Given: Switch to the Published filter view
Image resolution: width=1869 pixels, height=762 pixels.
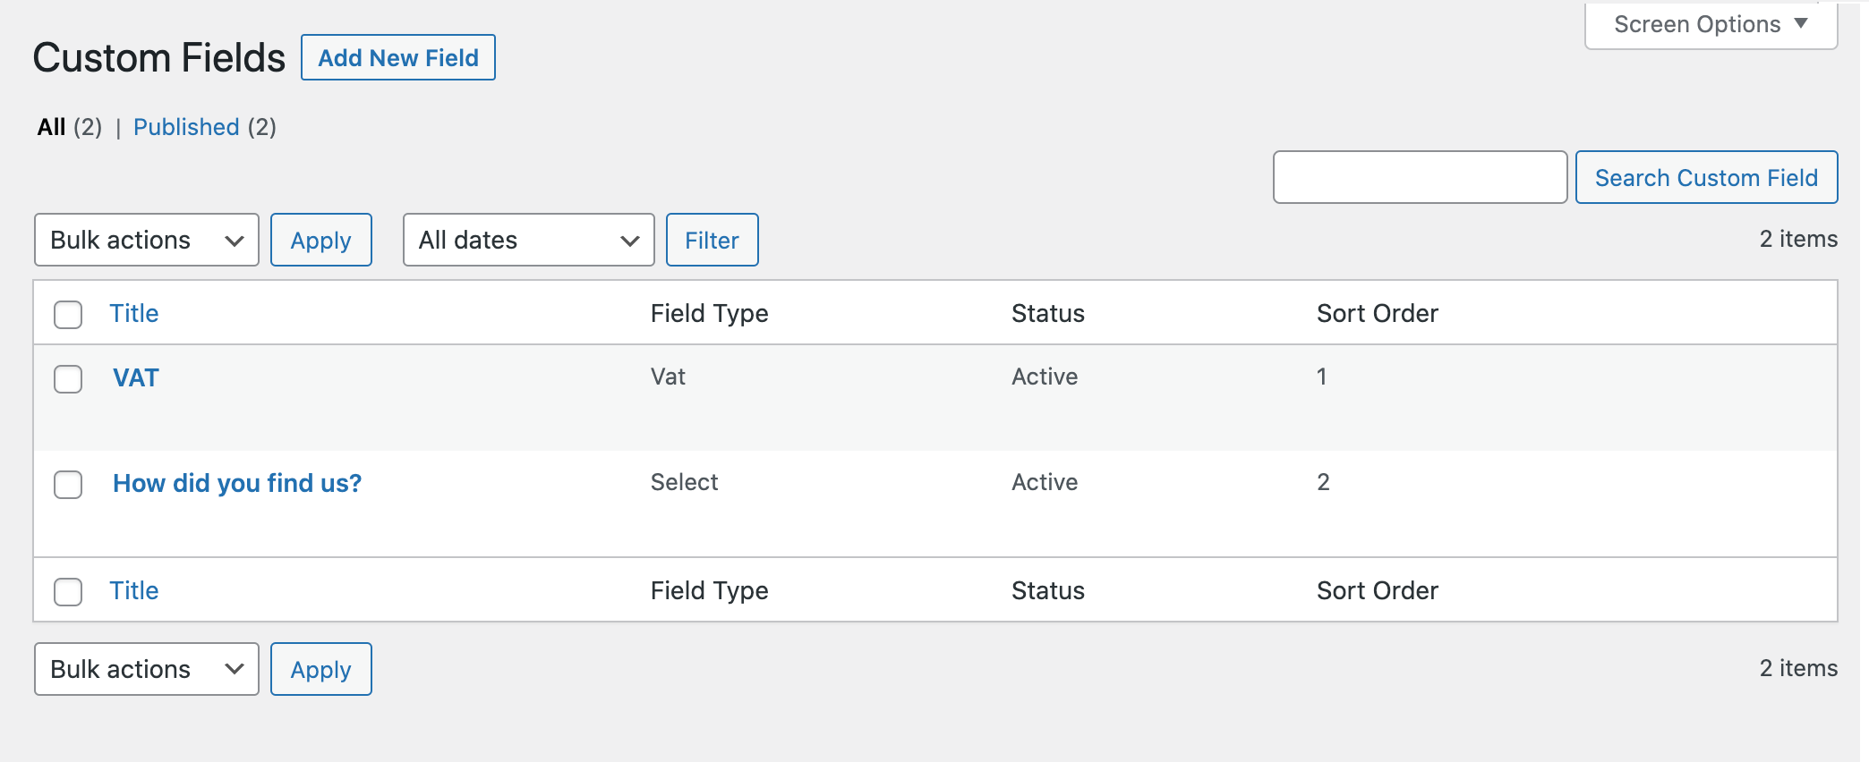Looking at the screenshot, I should pos(186,127).
